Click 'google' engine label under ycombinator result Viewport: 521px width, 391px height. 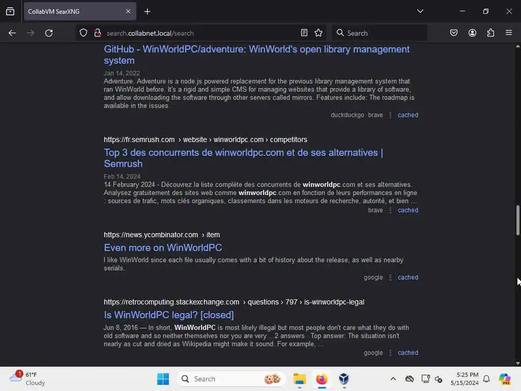(373, 277)
